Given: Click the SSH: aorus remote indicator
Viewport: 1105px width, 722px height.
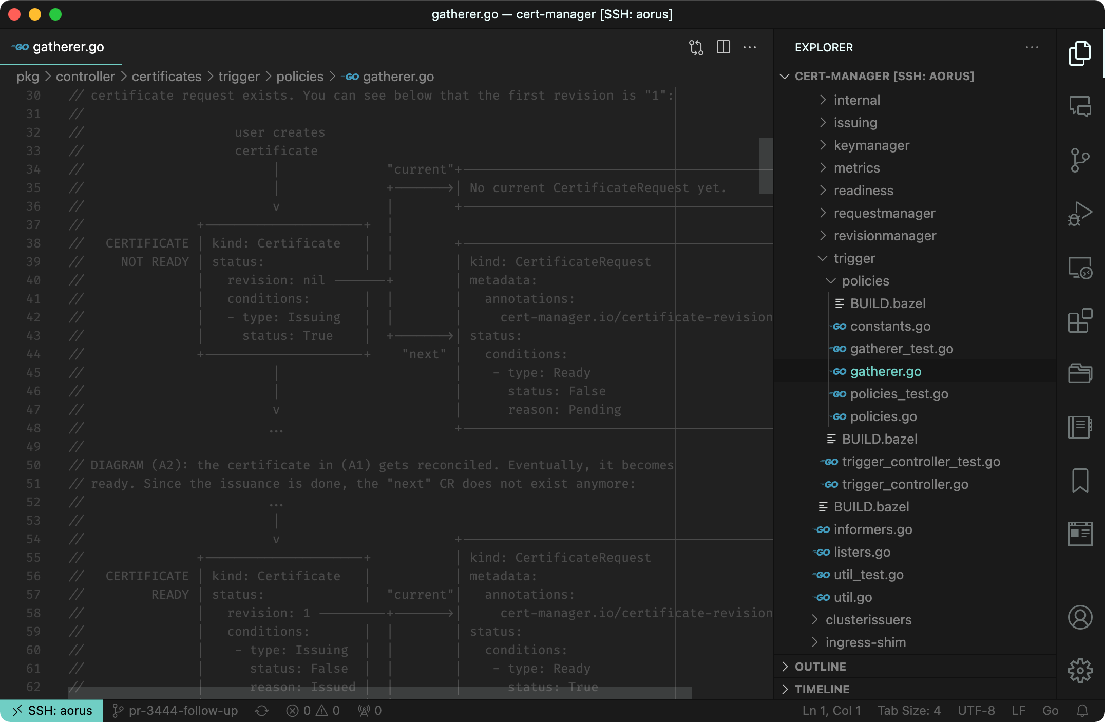Looking at the screenshot, I should click(x=51, y=711).
